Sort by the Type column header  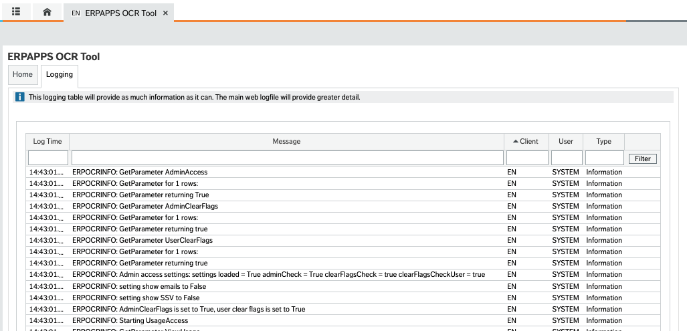603,141
